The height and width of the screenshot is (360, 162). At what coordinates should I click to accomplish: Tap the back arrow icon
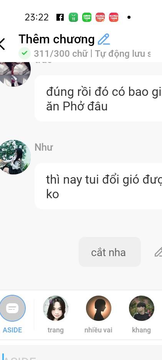[2, 44]
